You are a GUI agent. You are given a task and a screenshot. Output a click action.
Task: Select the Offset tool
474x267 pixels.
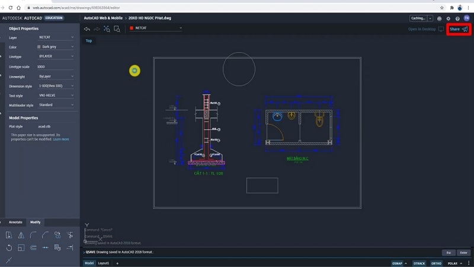[x=33, y=247]
